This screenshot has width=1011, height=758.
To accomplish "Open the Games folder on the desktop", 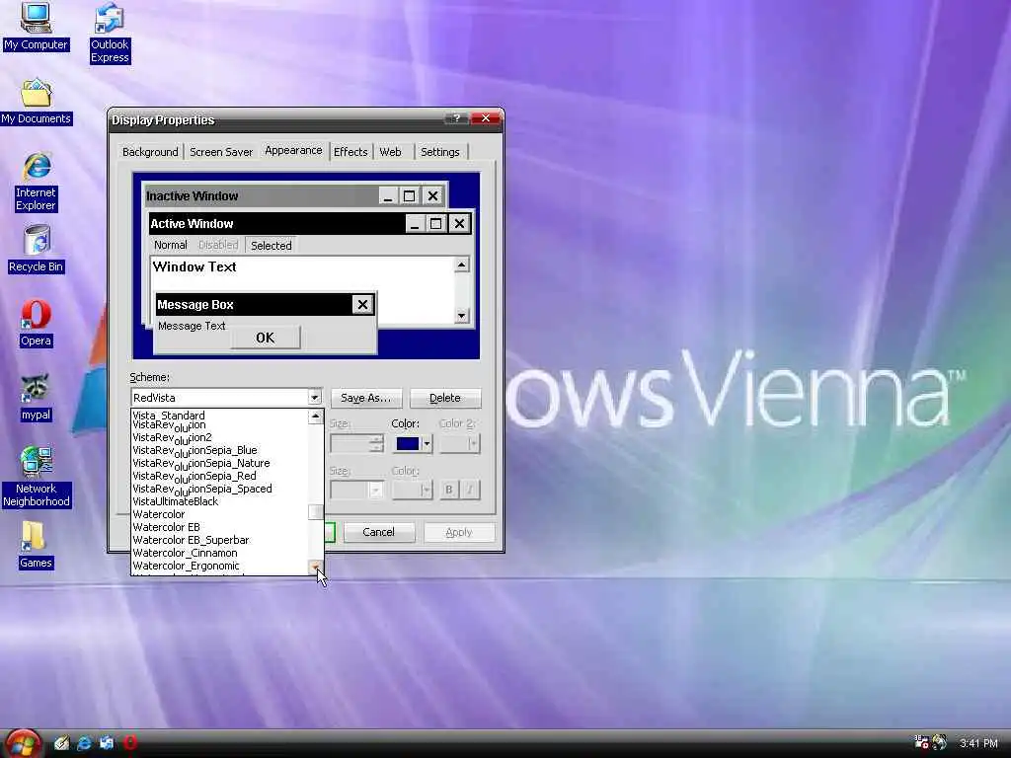I will pyautogui.click(x=36, y=545).
